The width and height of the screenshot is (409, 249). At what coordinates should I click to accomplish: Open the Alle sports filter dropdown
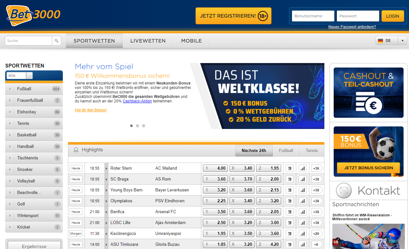pyautogui.click(x=20, y=76)
